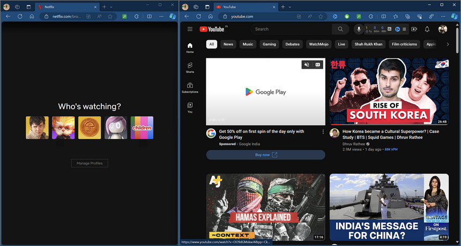The height and width of the screenshot is (246, 461).
Task: Select the Music category chip
Action: 248,44
